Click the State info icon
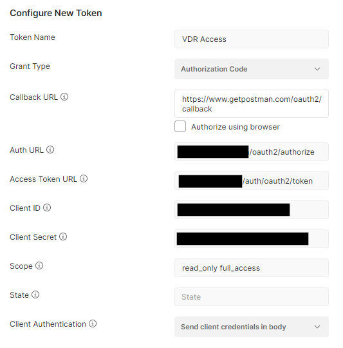 coord(35,295)
